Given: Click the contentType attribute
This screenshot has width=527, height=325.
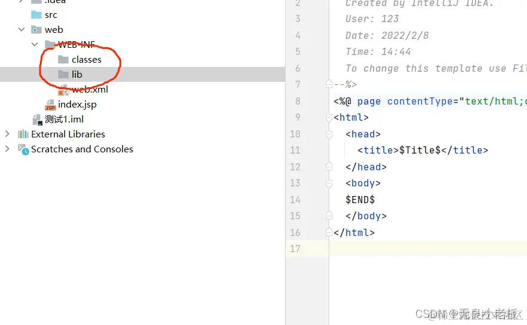Looking at the screenshot, I should pos(420,101).
